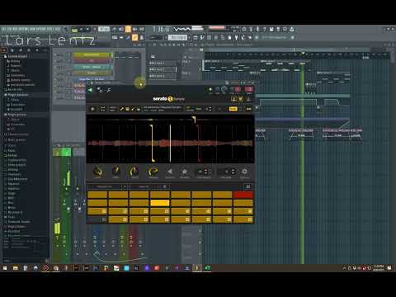Click the play button in Serato Sample toolbar
This screenshot has height=297, width=396.
(92, 109)
